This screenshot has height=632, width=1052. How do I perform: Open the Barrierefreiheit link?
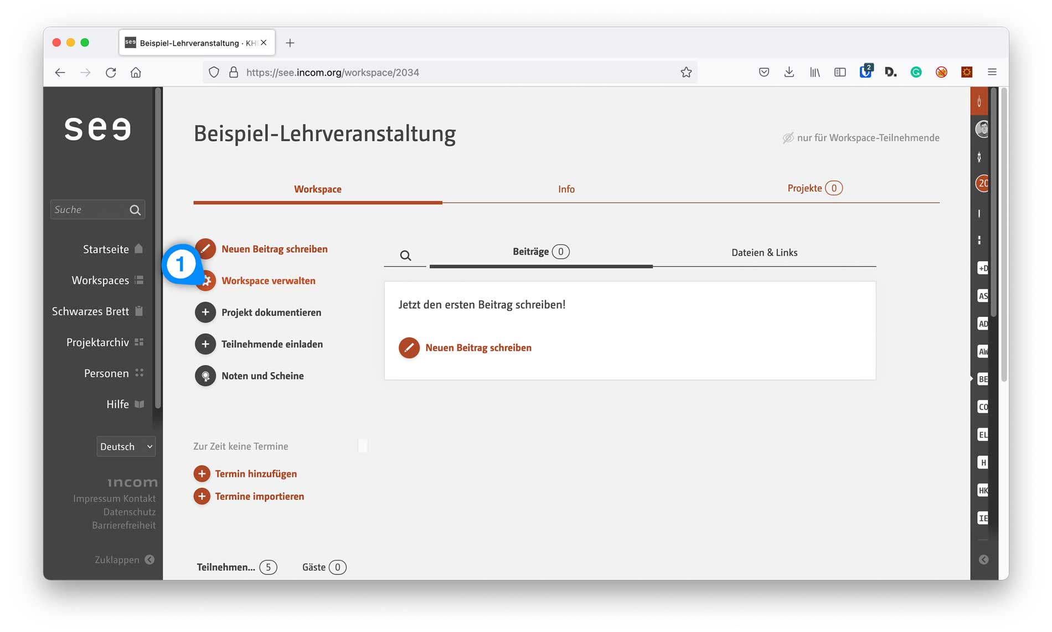tap(124, 525)
